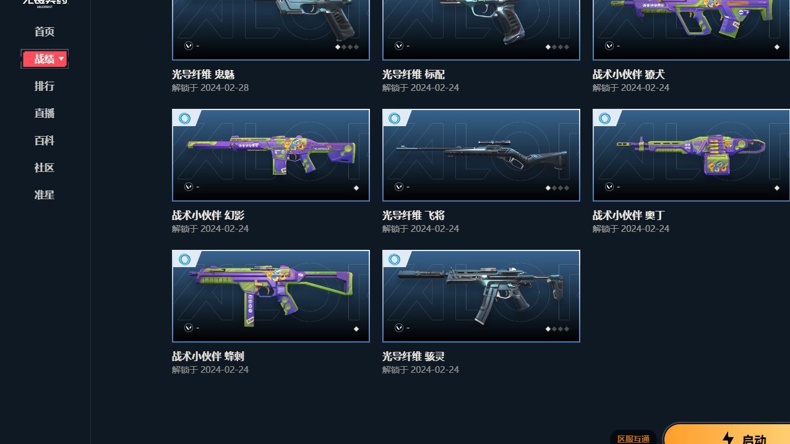Select 百科 in the sidebar
790x444 pixels.
(x=45, y=140)
